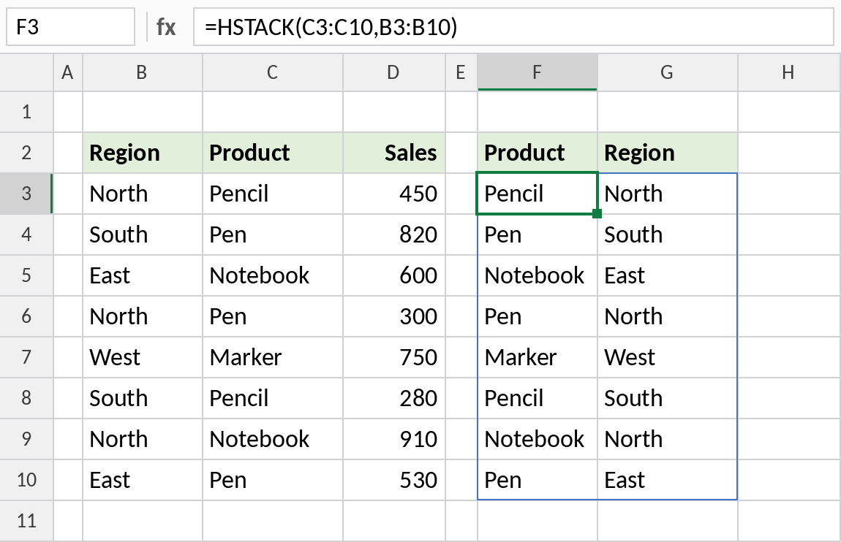Select column H header
The image size is (841, 542).
click(x=788, y=72)
